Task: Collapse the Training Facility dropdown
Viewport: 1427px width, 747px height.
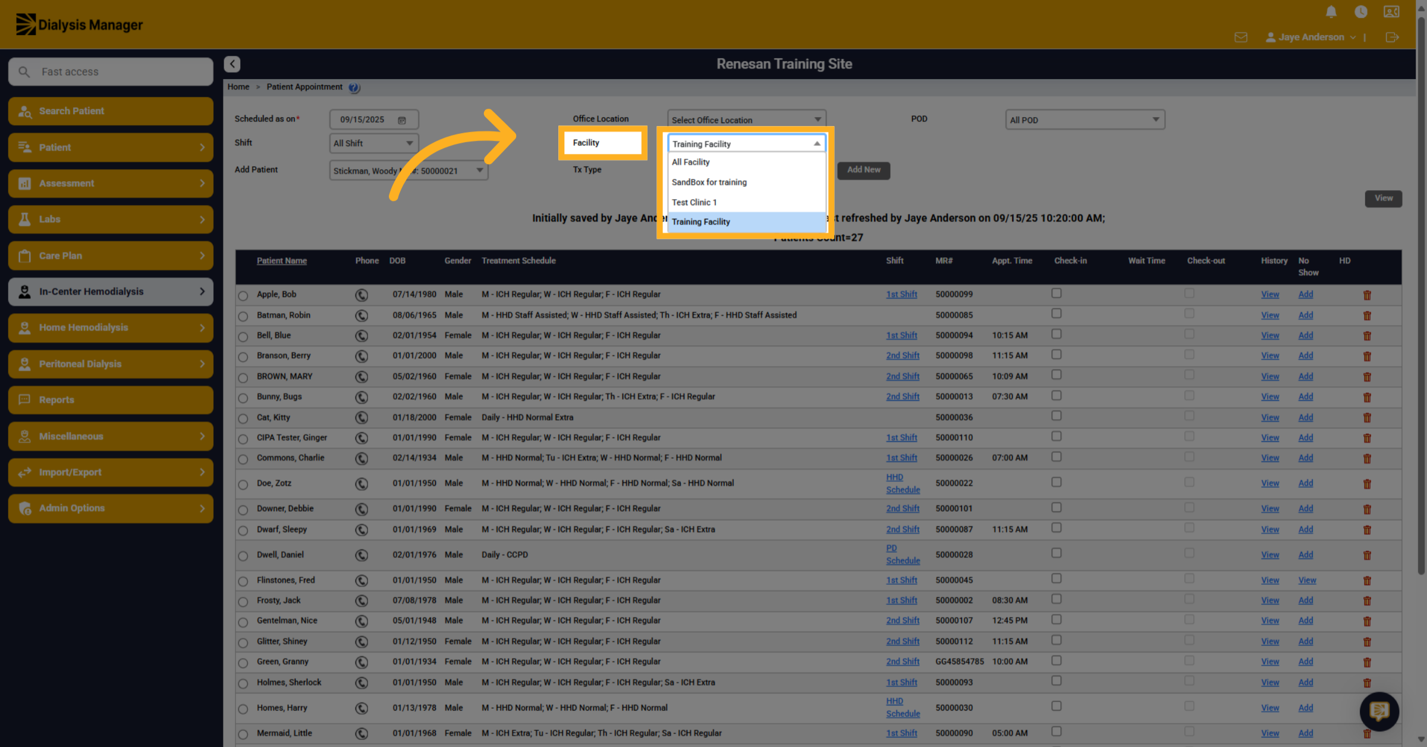Action: point(746,143)
